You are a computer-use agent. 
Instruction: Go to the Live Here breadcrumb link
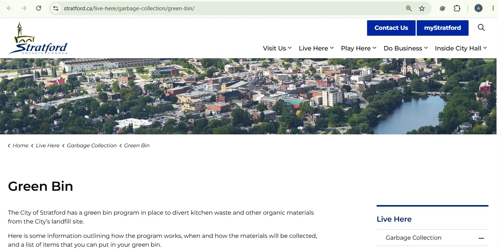[x=47, y=145]
